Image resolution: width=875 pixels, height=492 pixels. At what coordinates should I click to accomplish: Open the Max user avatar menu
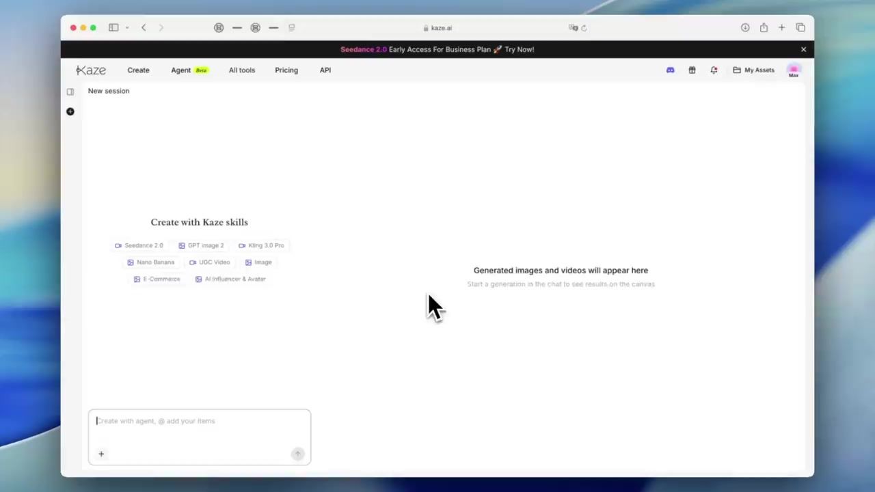[x=794, y=70]
